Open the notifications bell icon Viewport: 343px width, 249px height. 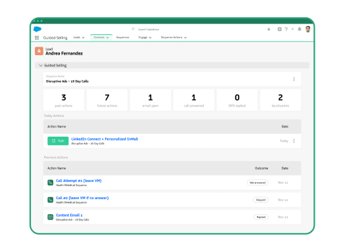300,29
